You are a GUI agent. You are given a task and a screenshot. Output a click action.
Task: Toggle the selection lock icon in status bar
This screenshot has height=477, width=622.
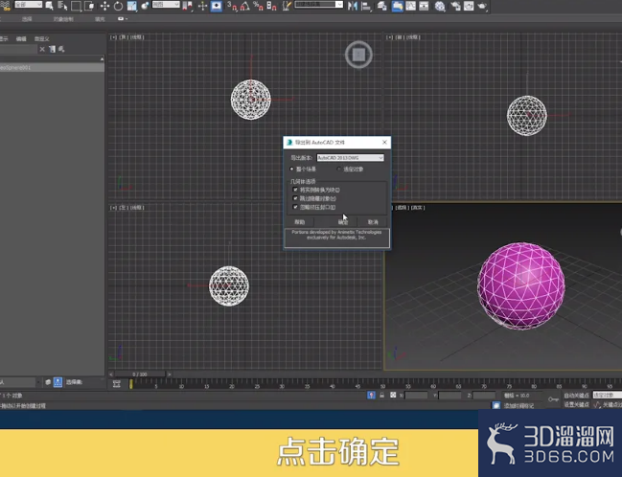point(381,395)
